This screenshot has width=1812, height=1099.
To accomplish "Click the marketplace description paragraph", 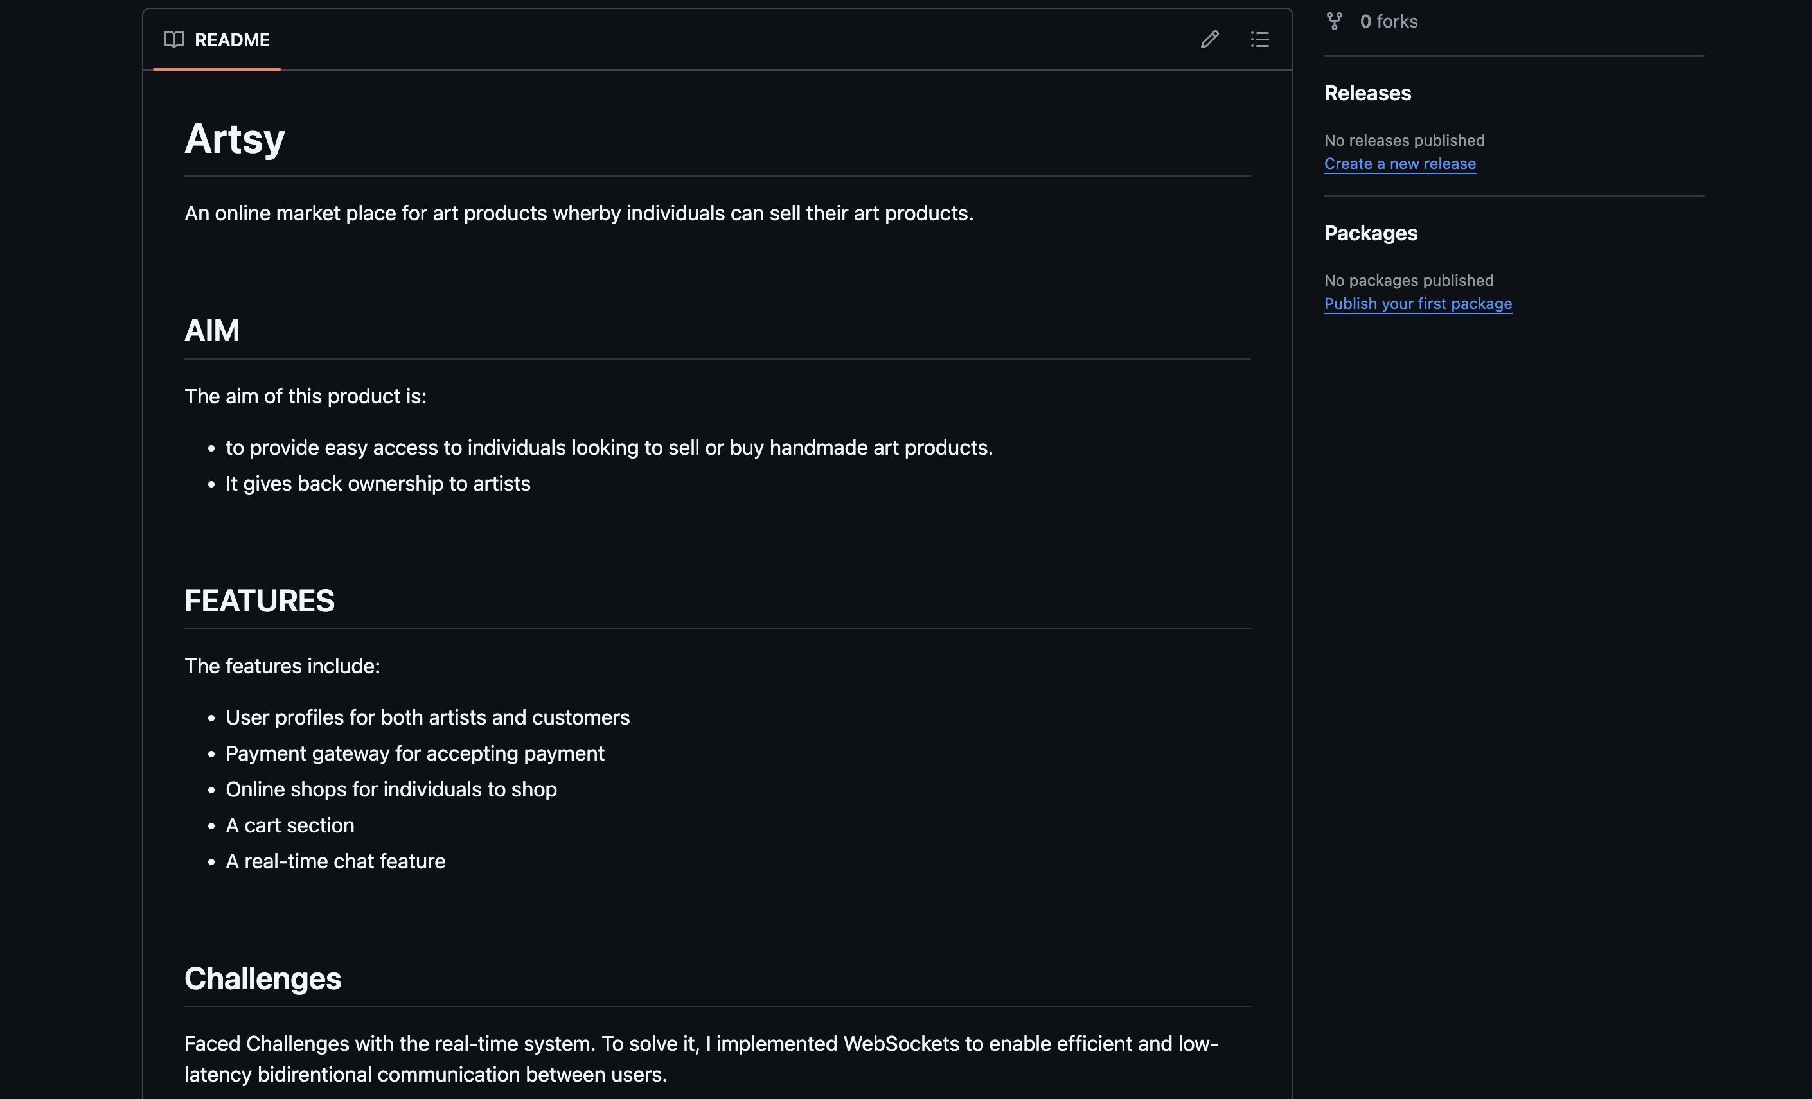I will coord(578,213).
